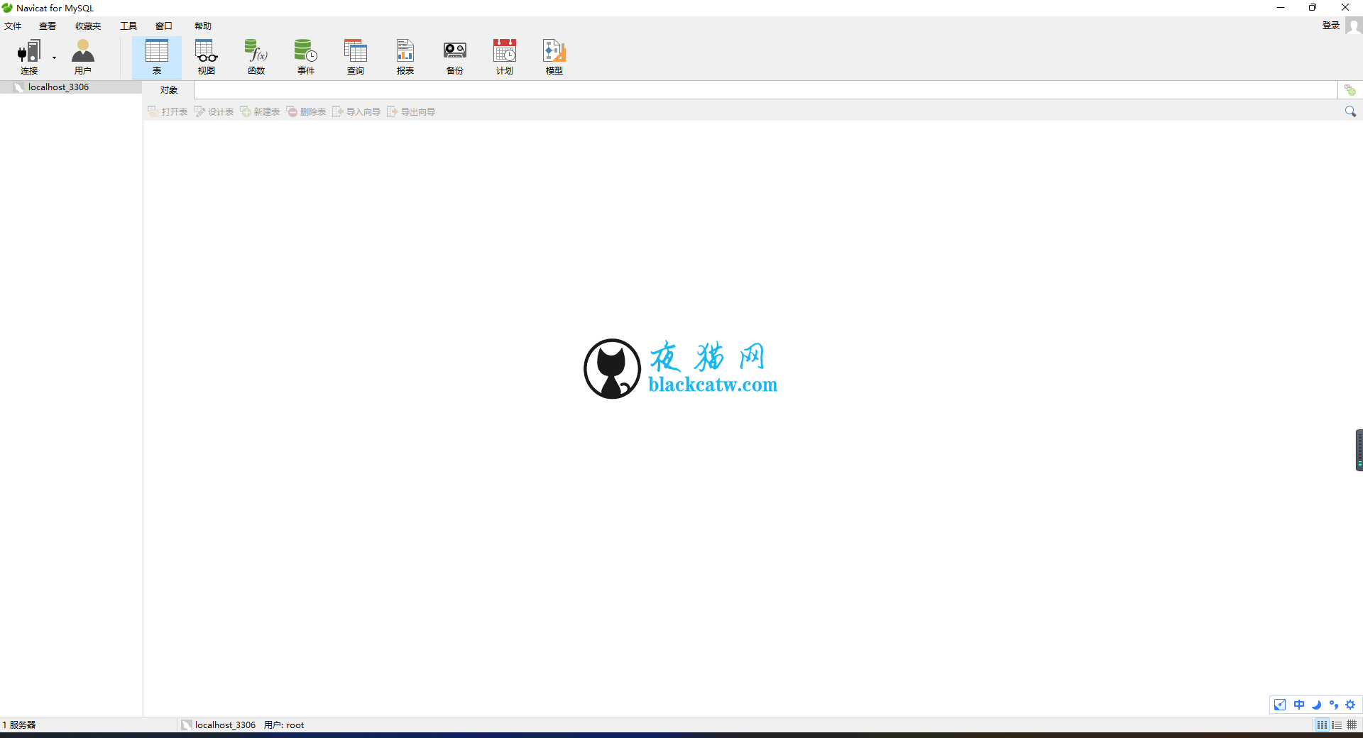Open the 查看 menu
This screenshot has height=738, width=1363.
tap(48, 26)
